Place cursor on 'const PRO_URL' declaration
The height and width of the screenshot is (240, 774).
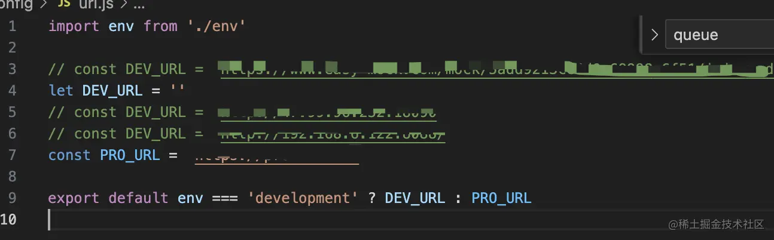(104, 155)
